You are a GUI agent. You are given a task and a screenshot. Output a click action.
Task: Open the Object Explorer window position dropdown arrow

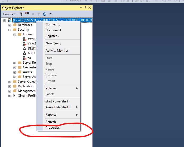pos(81,8)
